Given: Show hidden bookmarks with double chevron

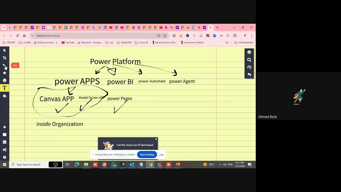Looking at the screenshot, I should (227, 42).
